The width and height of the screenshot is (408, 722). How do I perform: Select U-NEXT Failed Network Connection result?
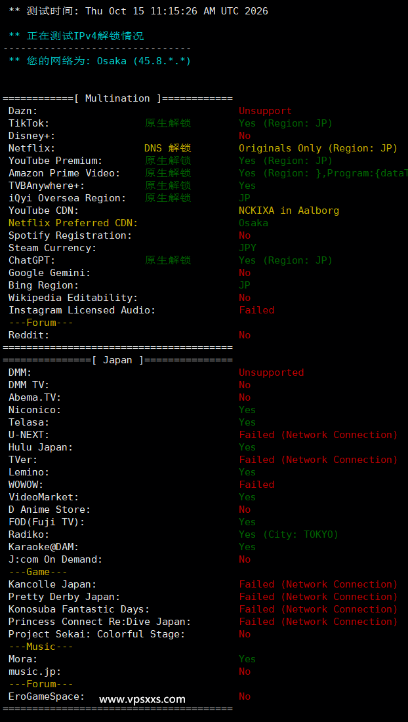click(318, 435)
